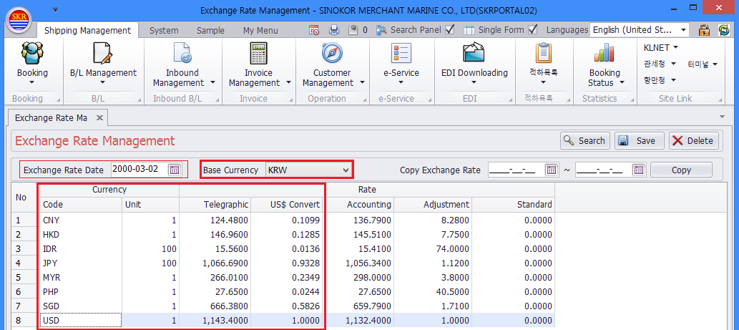Expand the Statistics group launcher
Screen dimensions: 739x330
(x=630, y=100)
